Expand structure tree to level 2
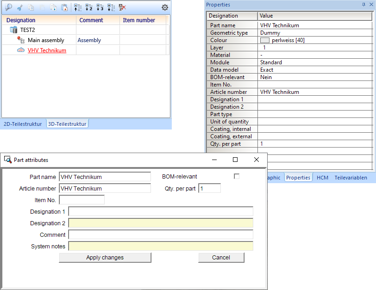 coord(89,7)
